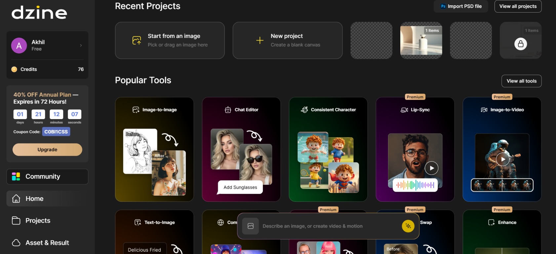
Task: Click View all tools button
Action: click(x=522, y=81)
